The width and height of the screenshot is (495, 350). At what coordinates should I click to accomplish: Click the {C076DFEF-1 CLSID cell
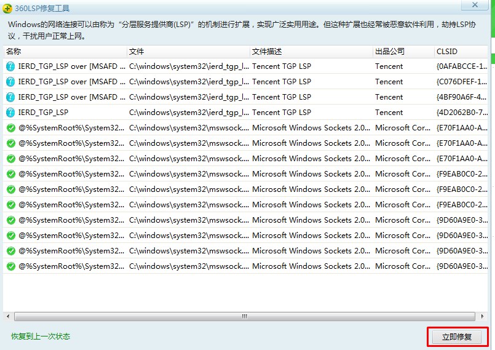point(462,82)
